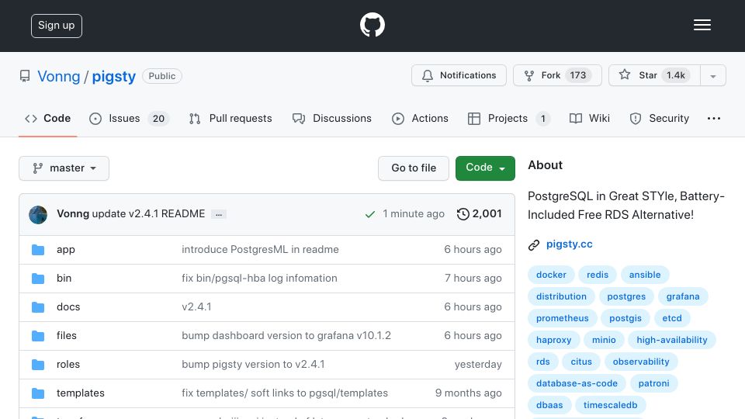This screenshot has width=745, height=419.
Task: Expand the commit message ellipsis
Action: [219, 215]
